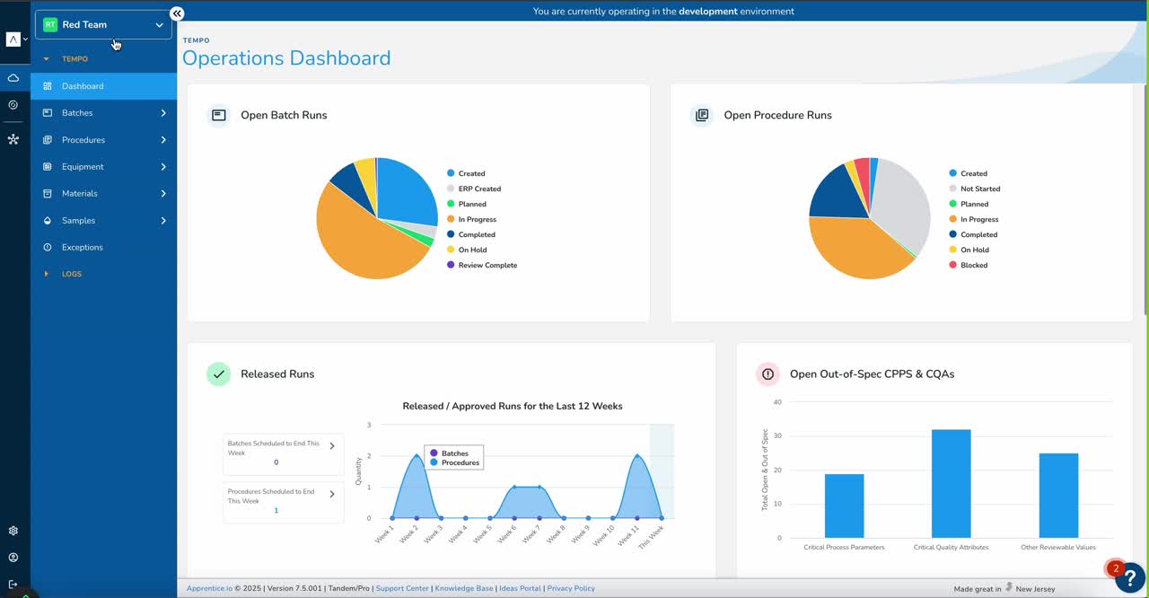Click the network hub icon in left rail
This screenshot has width=1149, height=598.
coord(13,140)
